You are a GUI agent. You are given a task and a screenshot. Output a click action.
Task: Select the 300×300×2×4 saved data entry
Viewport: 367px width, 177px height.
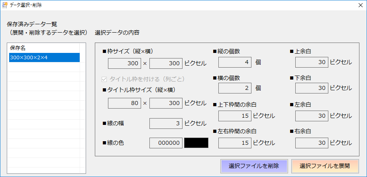pos(45,58)
